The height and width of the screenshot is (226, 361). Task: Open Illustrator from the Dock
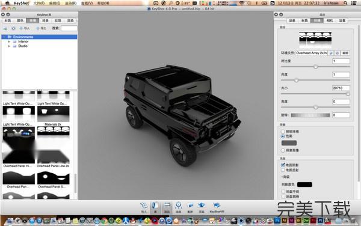point(285,221)
